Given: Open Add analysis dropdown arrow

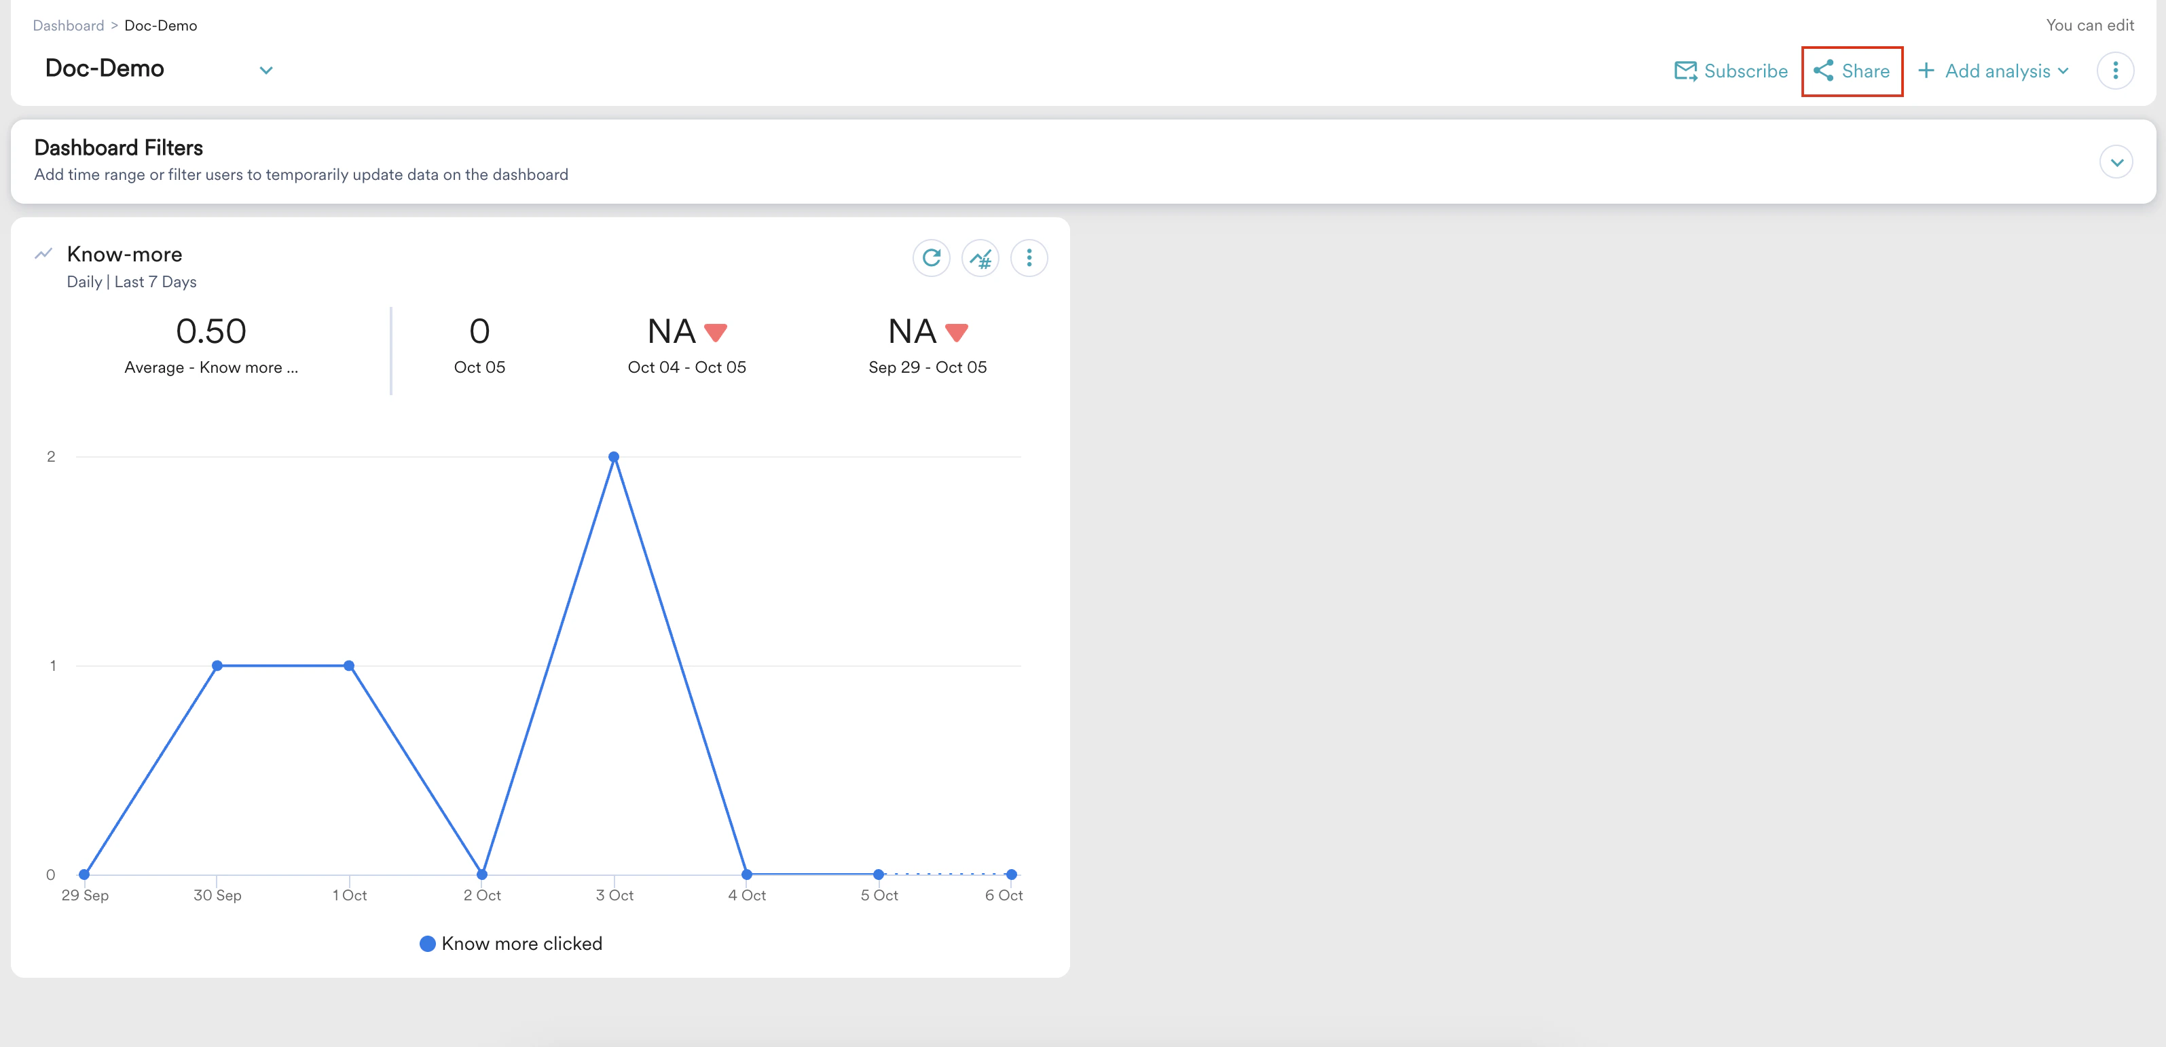Looking at the screenshot, I should (x=2063, y=71).
